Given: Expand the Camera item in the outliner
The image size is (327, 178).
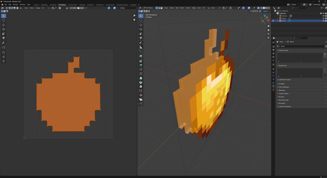Looking at the screenshot, I should (x=278, y=16).
